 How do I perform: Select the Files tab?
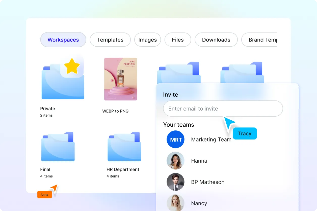(178, 40)
